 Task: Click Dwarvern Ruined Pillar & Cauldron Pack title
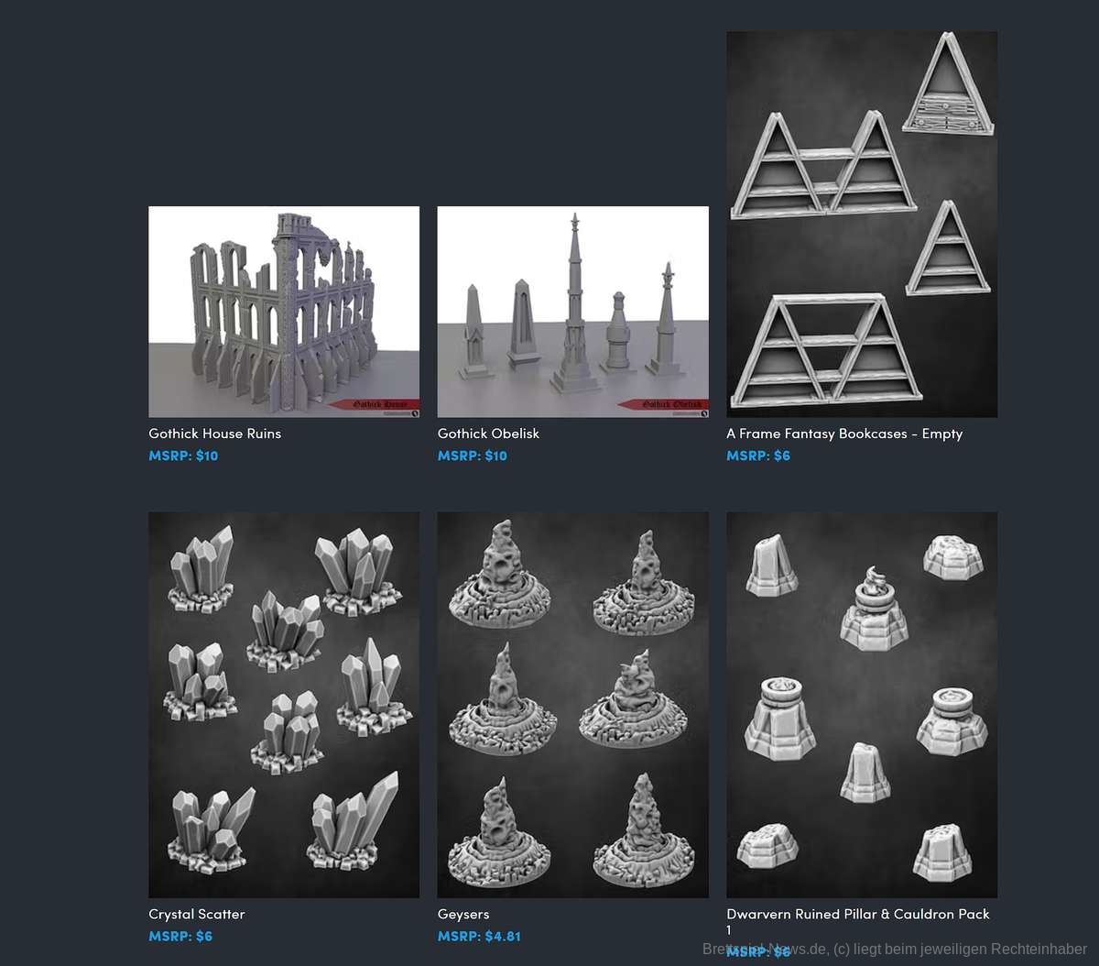point(858,921)
